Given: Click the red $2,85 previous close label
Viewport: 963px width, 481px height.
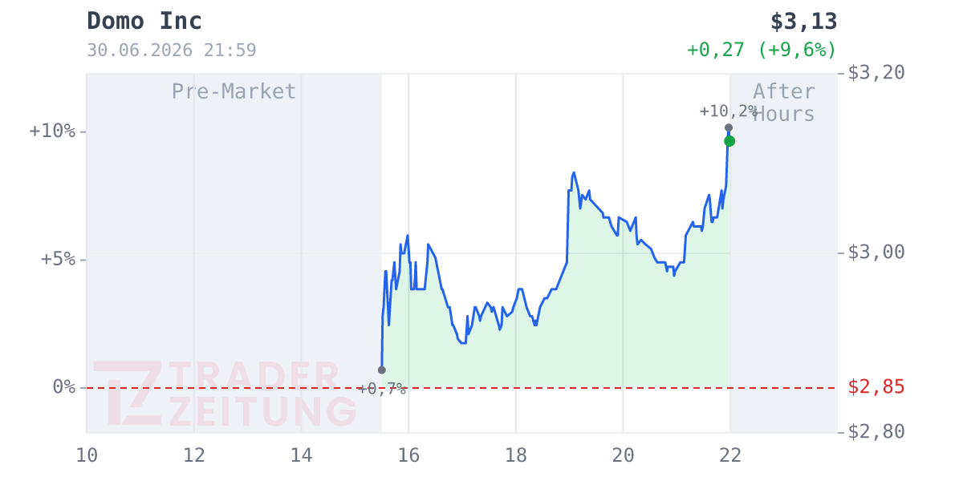Looking at the screenshot, I should pos(876,387).
